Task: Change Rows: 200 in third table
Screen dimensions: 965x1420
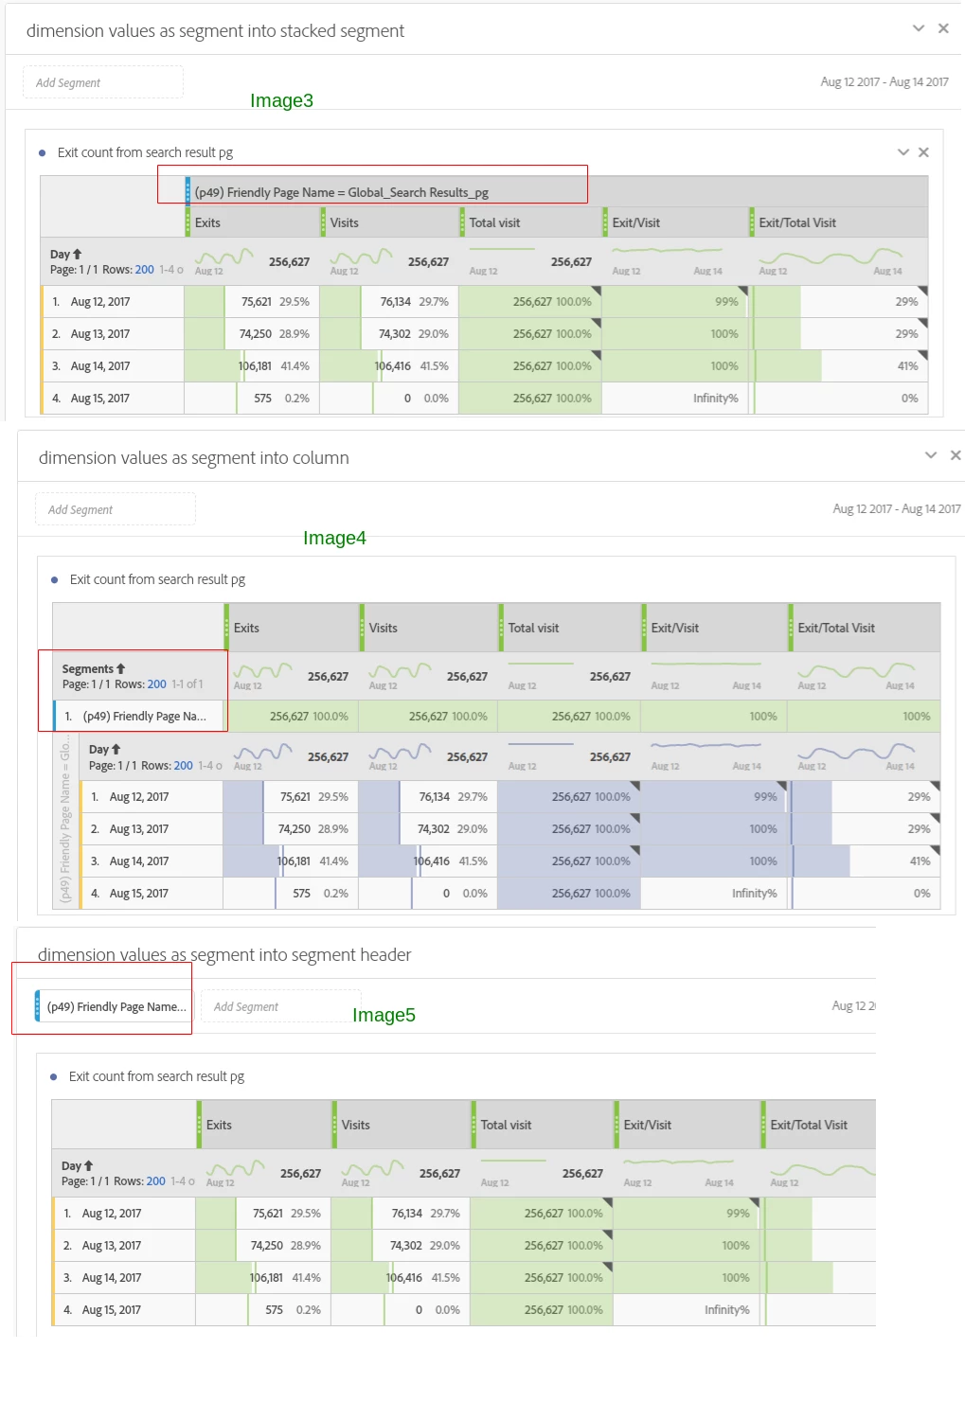Action: pyautogui.click(x=155, y=1181)
